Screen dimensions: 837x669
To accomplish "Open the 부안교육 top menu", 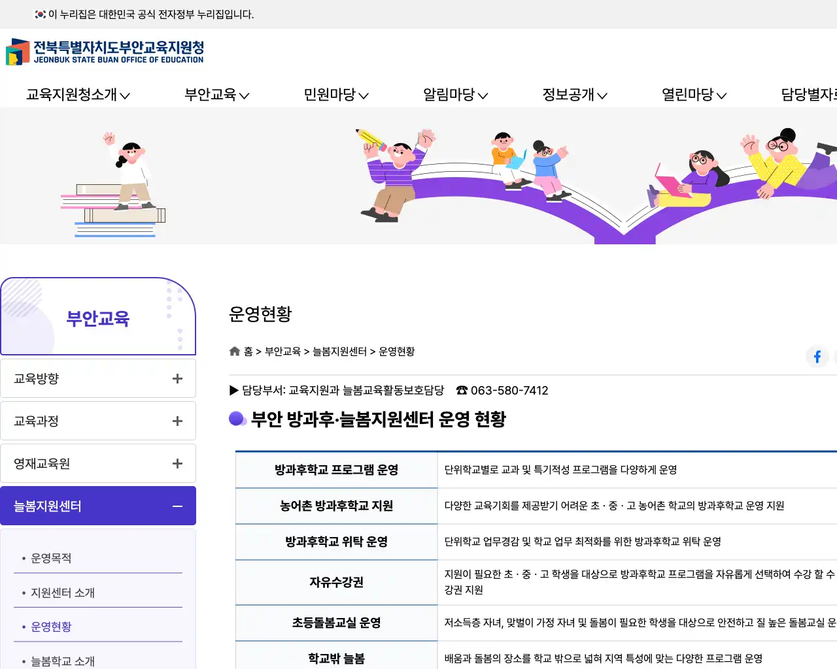I will pos(217,95).
